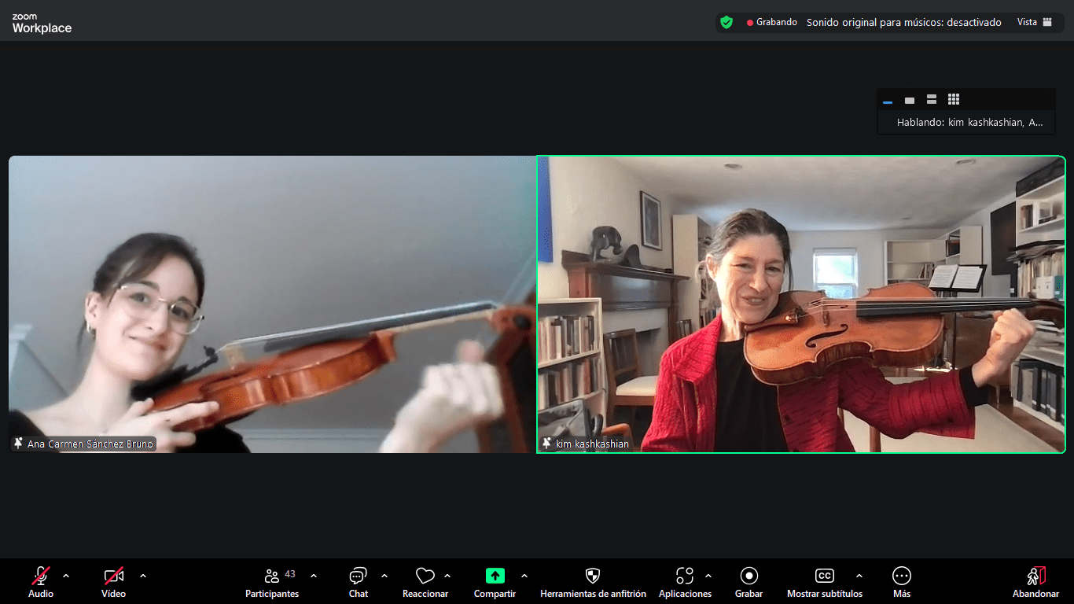Viewport: 1074px width, 604px height.
Task: Leave the meeting with Abandonar
Action: pyautogui.click(x=1035, y=575)
